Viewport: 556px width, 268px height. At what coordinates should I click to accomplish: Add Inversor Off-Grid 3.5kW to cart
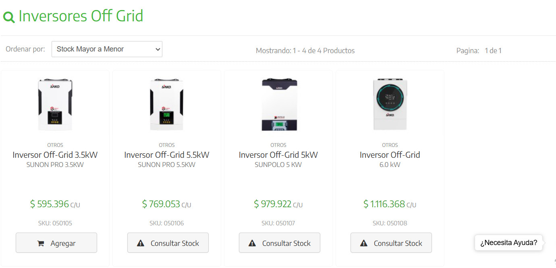(56, 243)
